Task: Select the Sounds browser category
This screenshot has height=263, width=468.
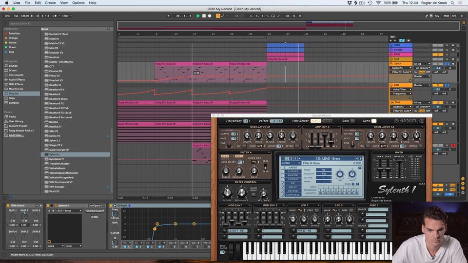Action: [x=13, y=66]
